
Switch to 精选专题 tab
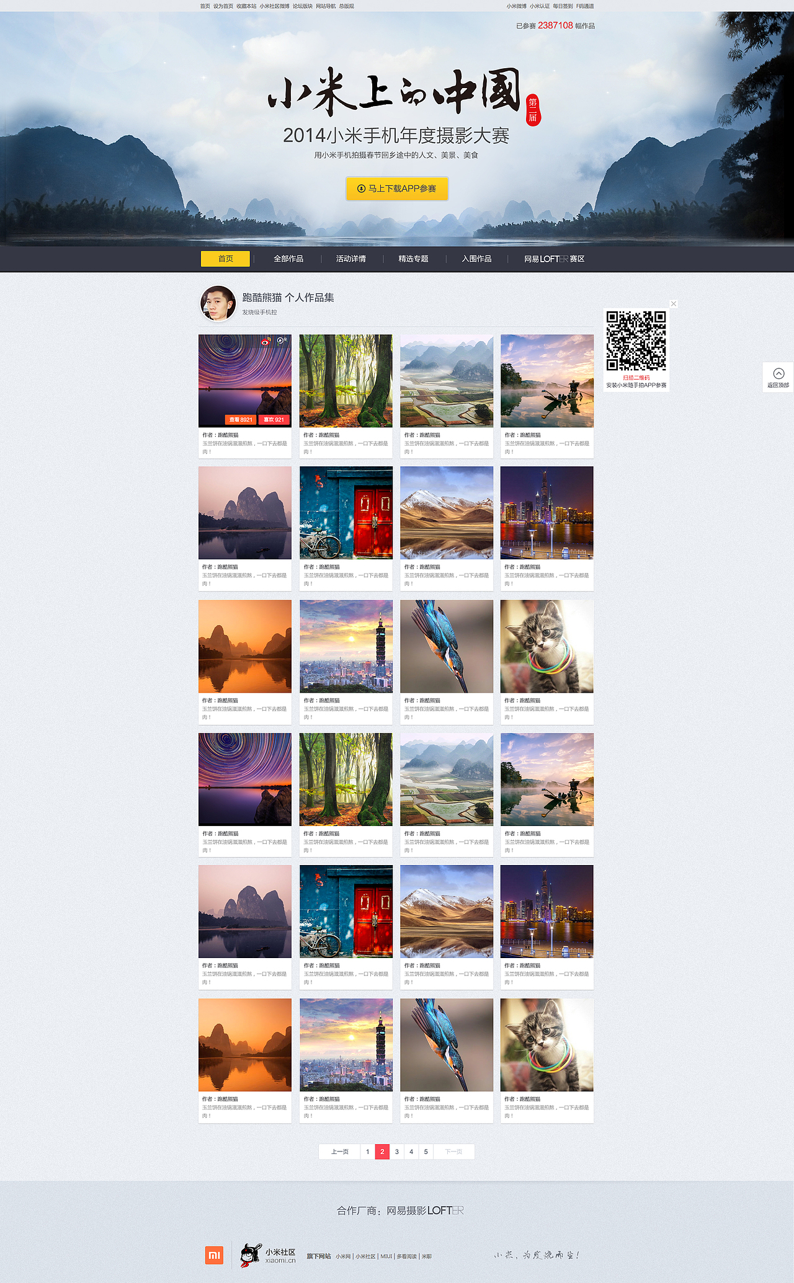click(414, 259)
